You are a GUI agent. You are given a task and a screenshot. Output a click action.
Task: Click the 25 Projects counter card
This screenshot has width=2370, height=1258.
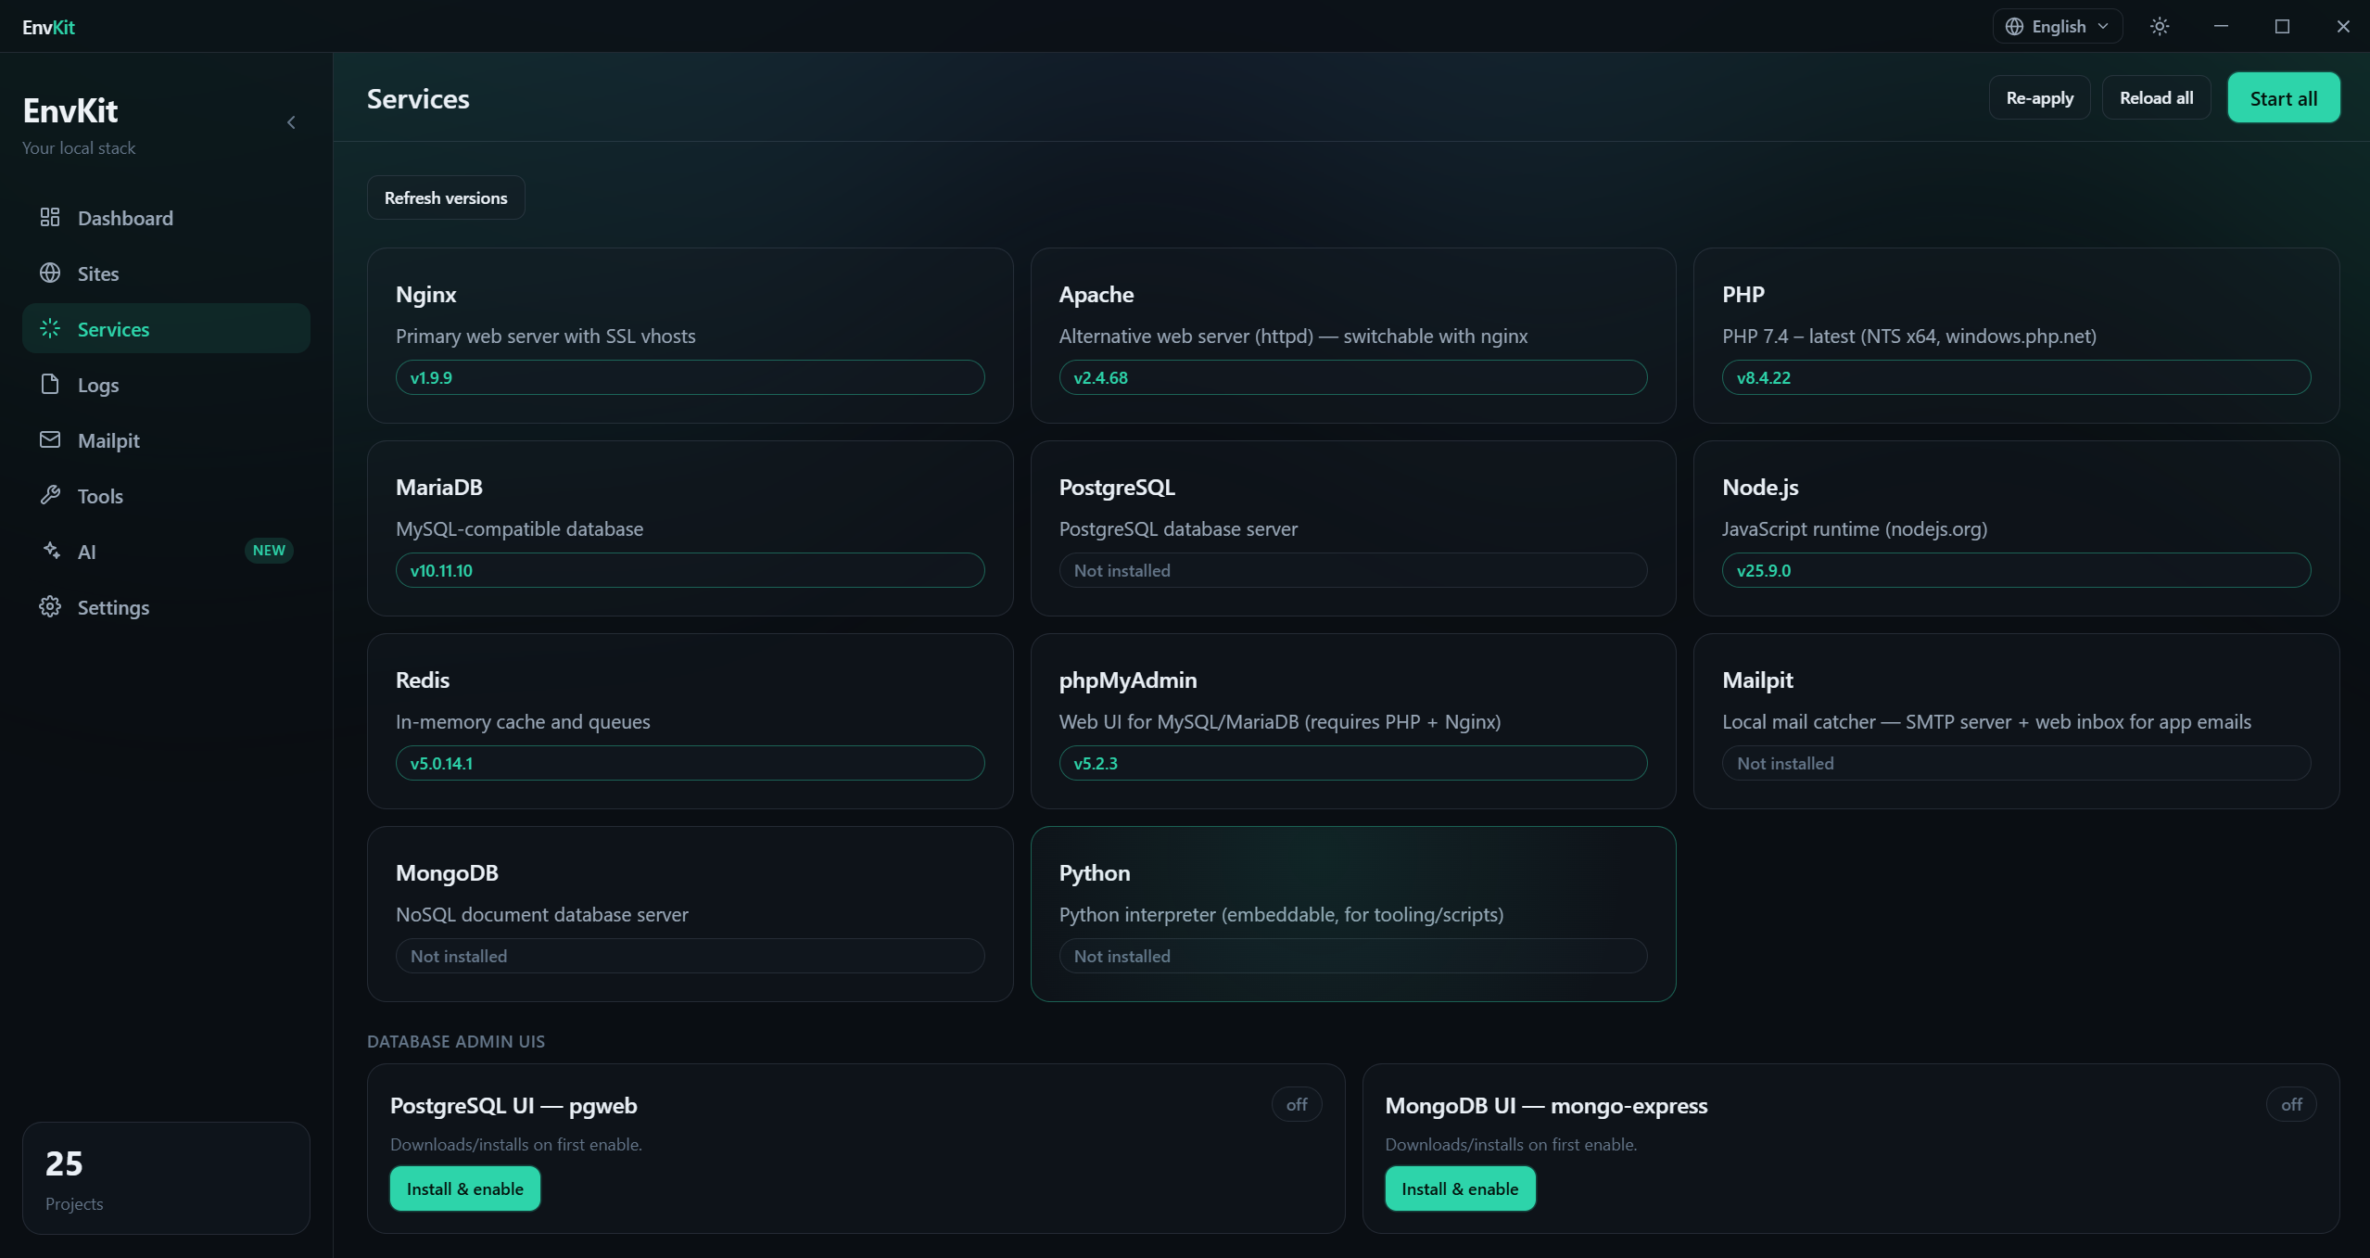coord(166,1177)
